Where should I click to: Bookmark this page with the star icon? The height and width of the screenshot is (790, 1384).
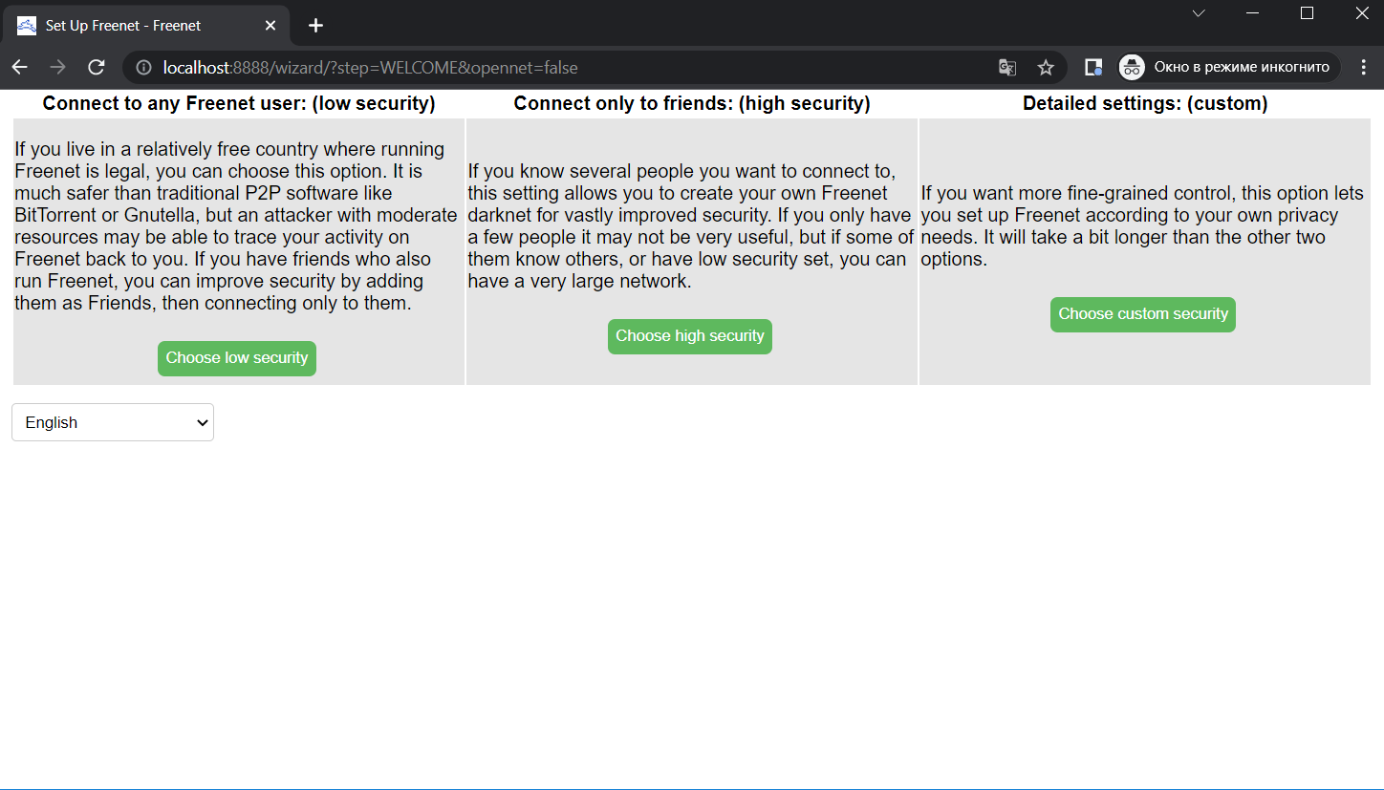pos(1046,68)
